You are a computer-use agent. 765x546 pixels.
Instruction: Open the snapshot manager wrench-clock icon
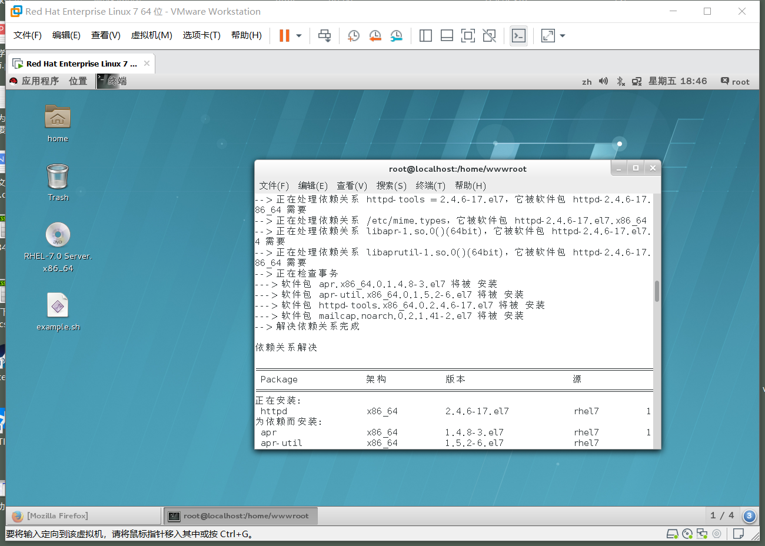coord(397,36)
